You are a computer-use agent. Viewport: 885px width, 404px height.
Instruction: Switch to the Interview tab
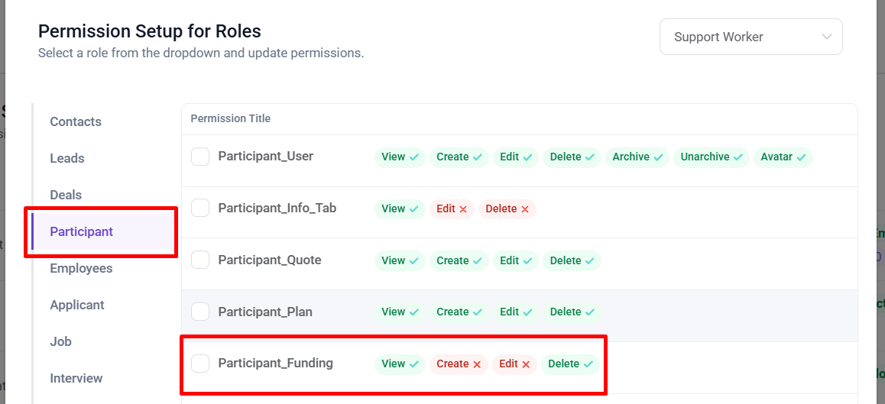click(76, 378)
